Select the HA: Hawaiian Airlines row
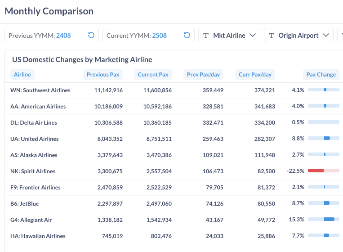 coord(174,236)
